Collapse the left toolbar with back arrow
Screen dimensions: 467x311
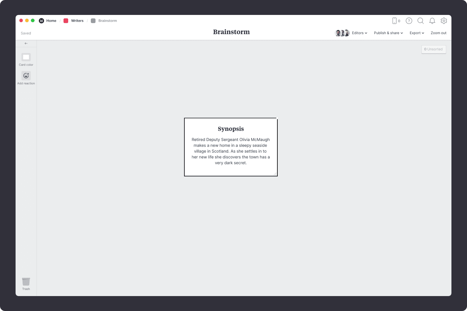coord(26,44)
